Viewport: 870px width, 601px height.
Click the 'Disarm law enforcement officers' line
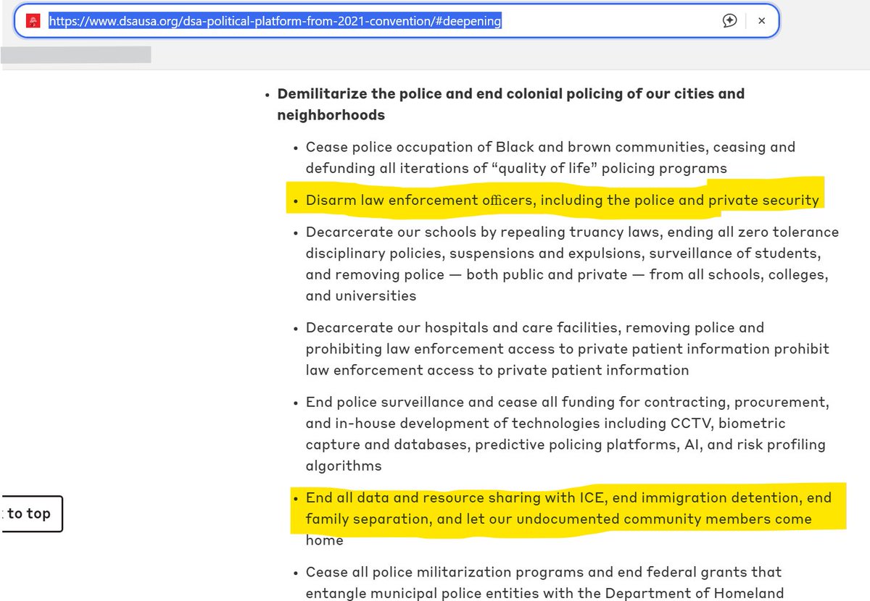(x=562, y=200)
